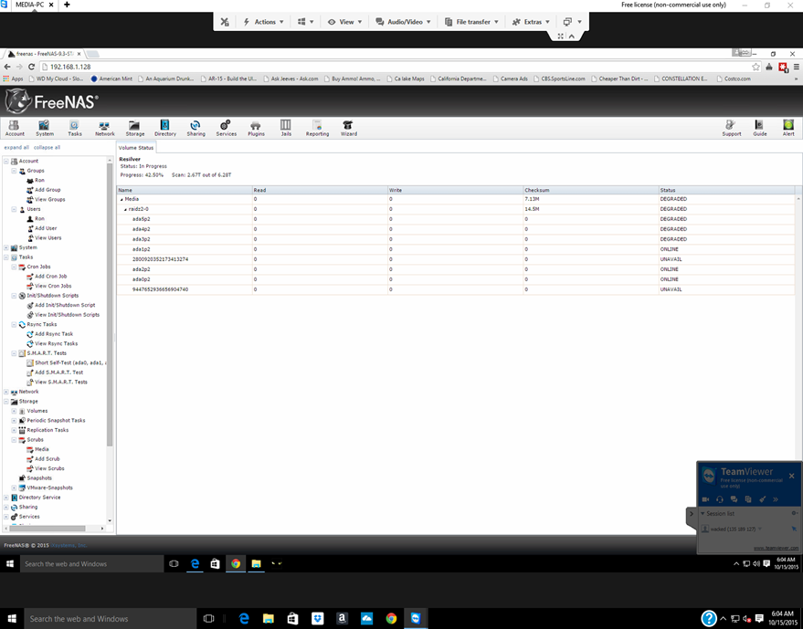Image resolution: width=803 pixels, height=629 pixels.
Task: Click the sidebar vertical scrollbar
Action: pos(110,305)
